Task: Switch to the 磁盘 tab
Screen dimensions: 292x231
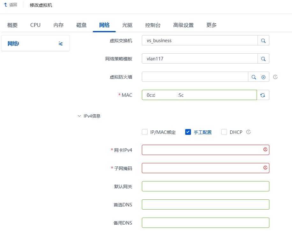Action: (81, 25)
